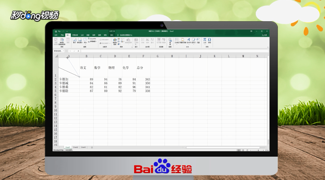Click the formula bar input
Screen dimensions: 325x180
coord(174,51)
